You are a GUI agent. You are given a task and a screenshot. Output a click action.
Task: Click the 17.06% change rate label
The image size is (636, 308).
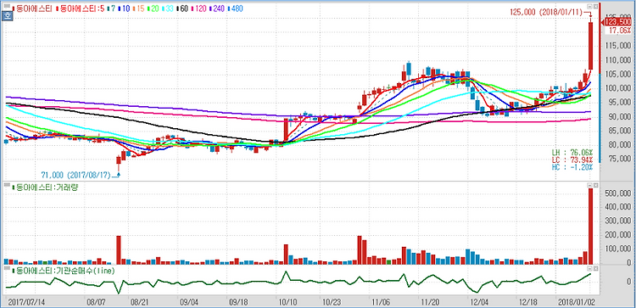coord(619,31)
